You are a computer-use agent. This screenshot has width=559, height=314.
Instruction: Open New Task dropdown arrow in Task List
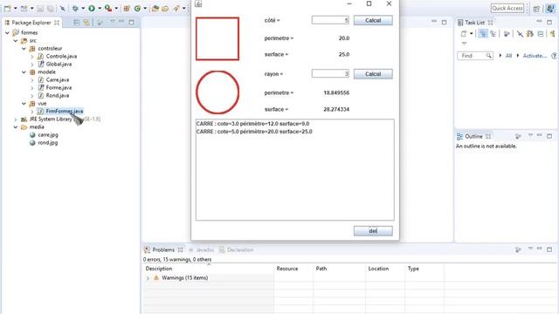point(472,34)
